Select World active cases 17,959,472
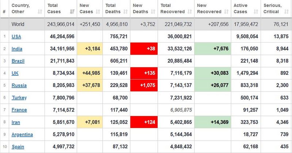 (246, 24)
